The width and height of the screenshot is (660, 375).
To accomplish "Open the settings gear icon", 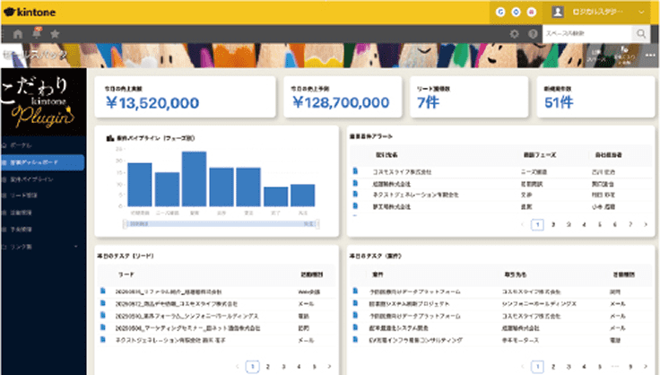I will click(514, 34).
